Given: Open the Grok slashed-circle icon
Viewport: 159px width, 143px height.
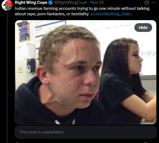Looking at the screenshot, I should pos(147,2).
